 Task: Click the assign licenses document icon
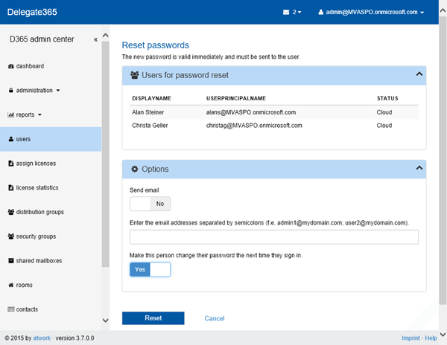(x=10, y=164)
